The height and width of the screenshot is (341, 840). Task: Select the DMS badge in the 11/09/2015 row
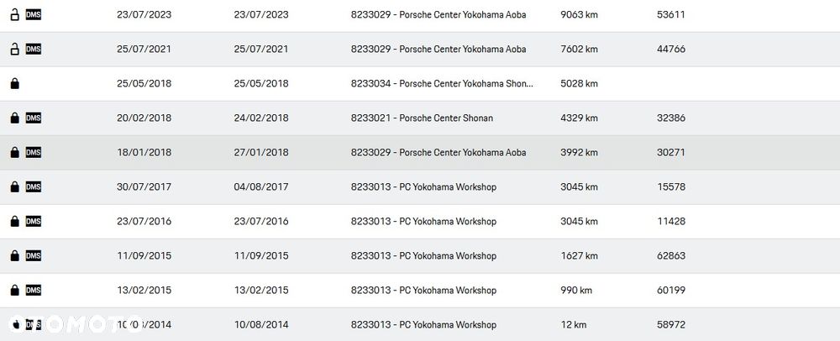click(x=34, y=255)
